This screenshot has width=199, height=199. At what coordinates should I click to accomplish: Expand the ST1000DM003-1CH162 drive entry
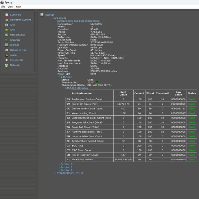coord(55,173)
